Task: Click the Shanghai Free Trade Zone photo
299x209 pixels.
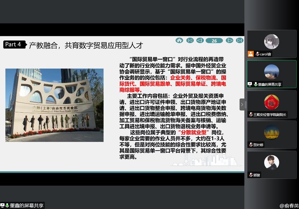Action: coord(54,105)
